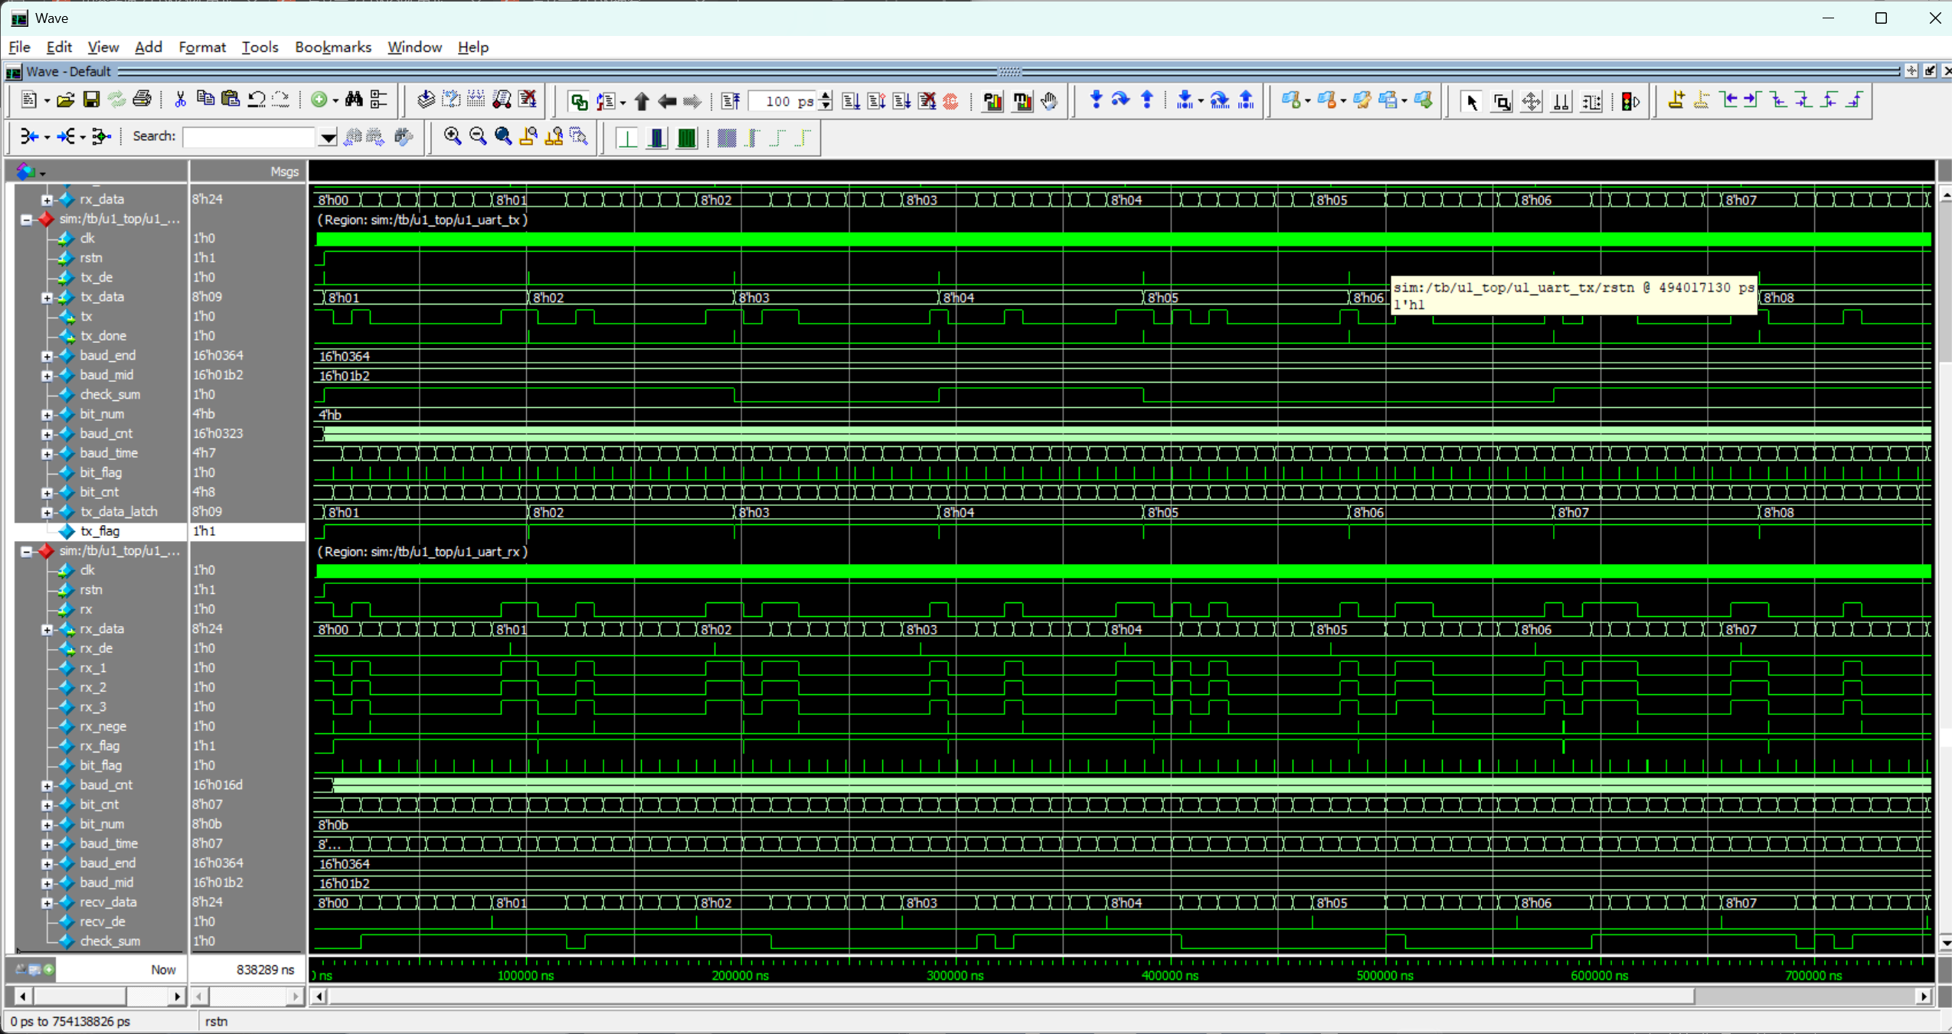Open the Edit menu
This screenshot has width=1952, height=1034.
click(x=59, y=47)
